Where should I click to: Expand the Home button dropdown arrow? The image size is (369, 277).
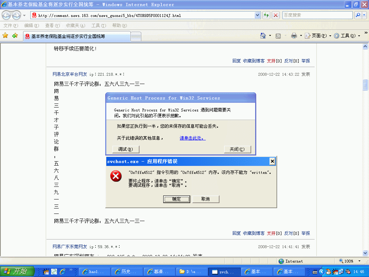click(270, 36)
